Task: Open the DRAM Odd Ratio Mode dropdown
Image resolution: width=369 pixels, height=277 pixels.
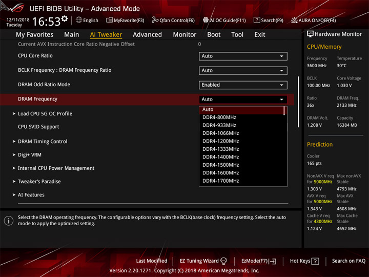Action: (x=243, y=85)
